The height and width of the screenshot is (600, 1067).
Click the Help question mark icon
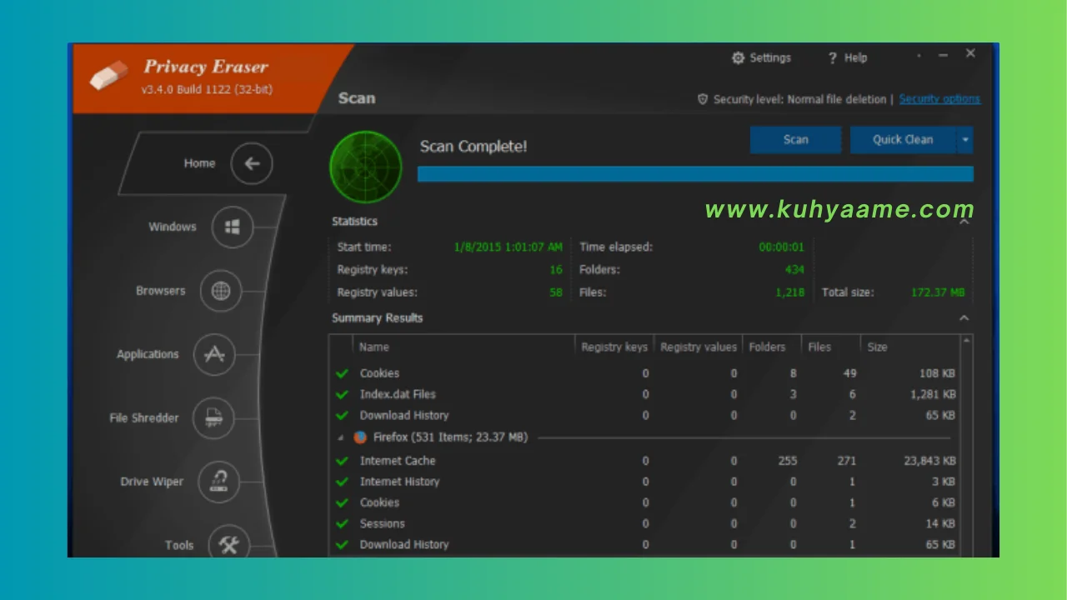[x=832, y=58]
